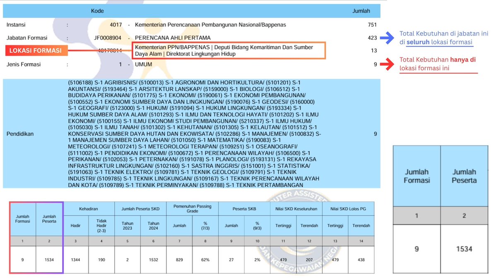Click the Terendah value '207'
Image resolution: width=497 pixels, height=279 pixels.
(309, 260)
